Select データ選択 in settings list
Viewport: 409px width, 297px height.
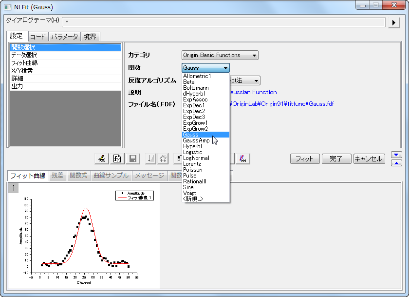tap(65, 55)
